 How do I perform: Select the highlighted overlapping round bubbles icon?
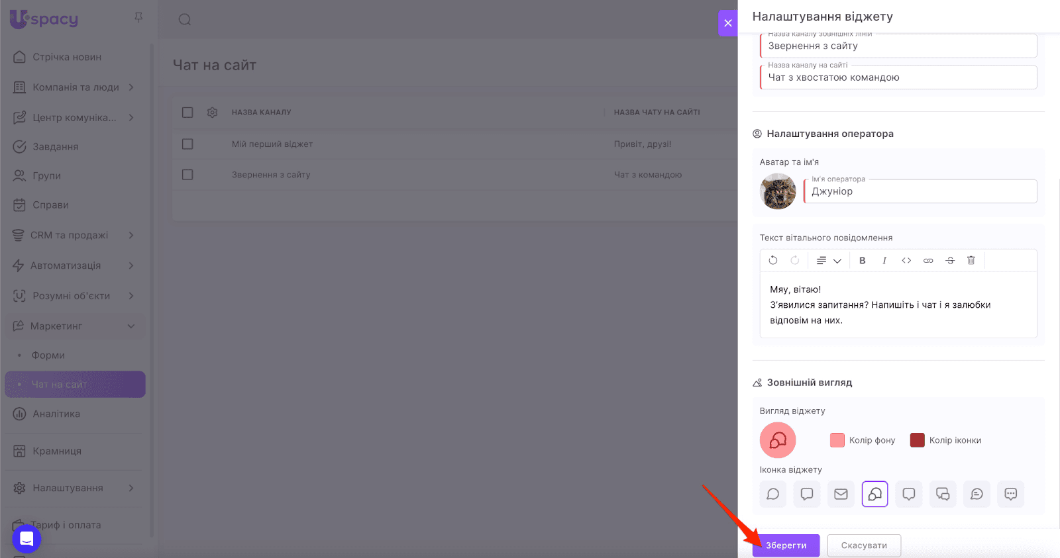(875, 494)
